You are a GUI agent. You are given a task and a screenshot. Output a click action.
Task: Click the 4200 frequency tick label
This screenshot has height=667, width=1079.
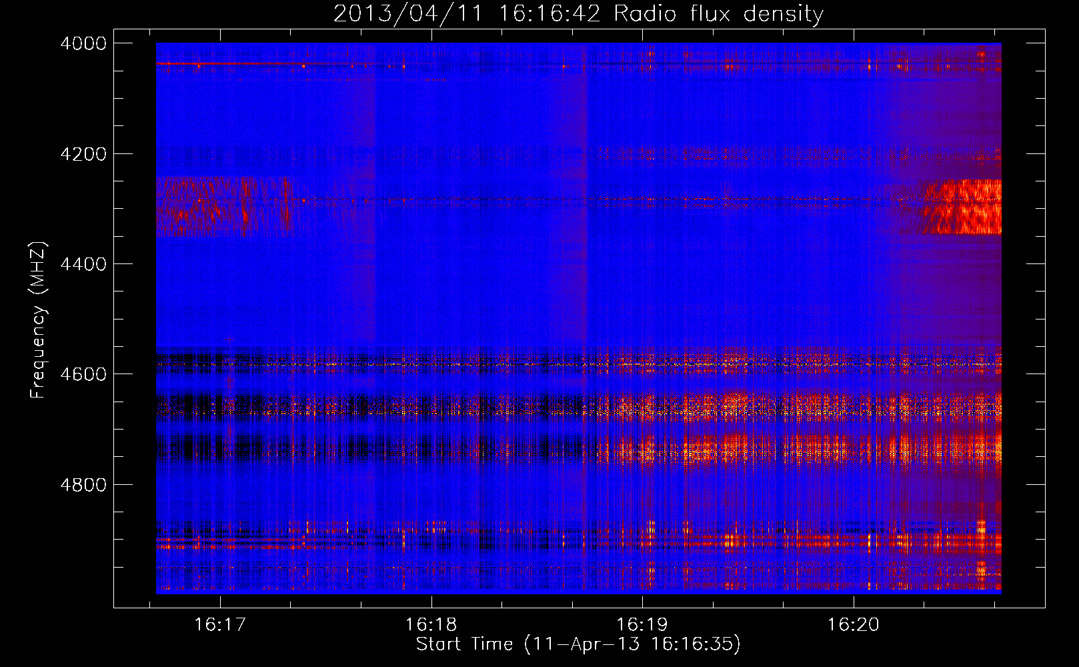click(x=83, y=154)
